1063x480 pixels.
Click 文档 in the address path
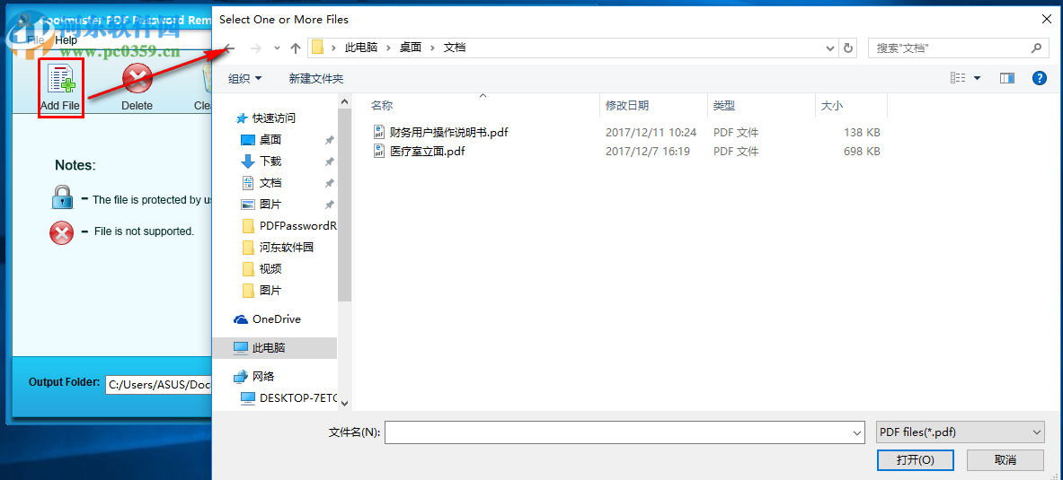click(454, 48)
